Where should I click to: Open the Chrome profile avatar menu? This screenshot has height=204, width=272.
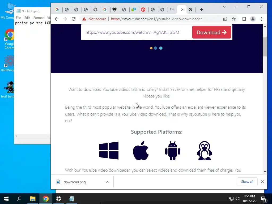[253, 19]
